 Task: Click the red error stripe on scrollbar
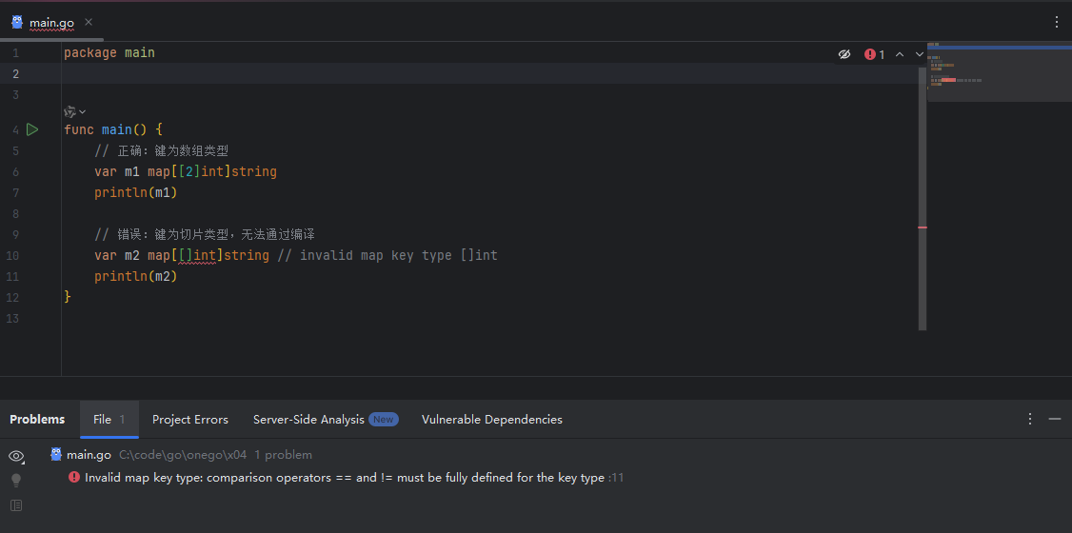click(x=923, y=227)
